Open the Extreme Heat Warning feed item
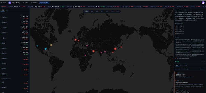 pos(190,91)
